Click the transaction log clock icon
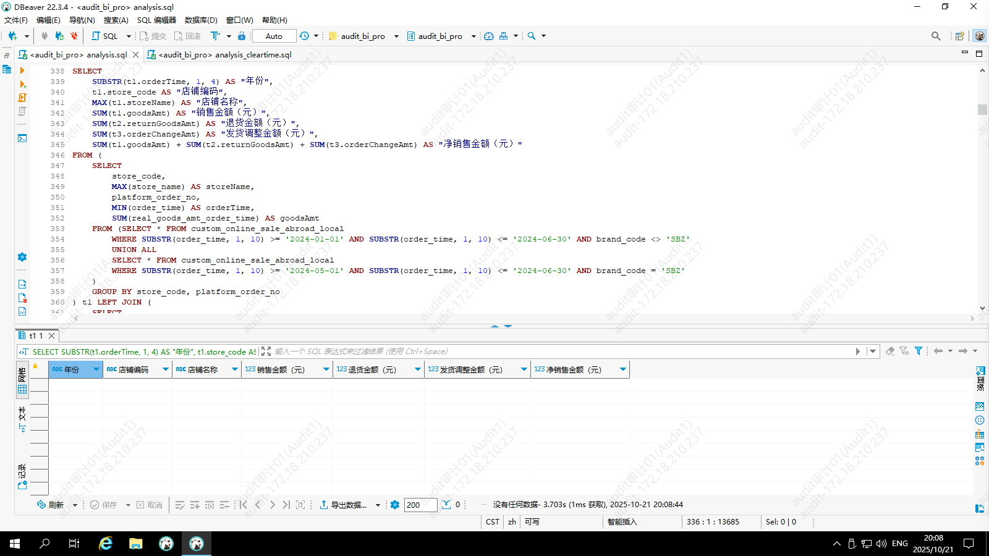This screenshot has width=989, height=556. pyautogui.click(x=304, y=36)
